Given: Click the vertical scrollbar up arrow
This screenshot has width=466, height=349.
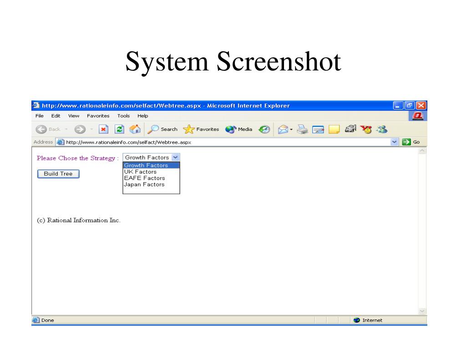Looking at the screenshot, I should coord(422,151).
